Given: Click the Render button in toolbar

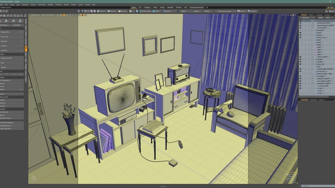Looking at the screenshot, I should coord(241,11).
